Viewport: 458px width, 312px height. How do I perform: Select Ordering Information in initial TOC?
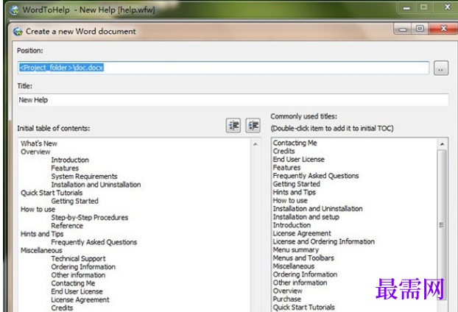pyautogui.click(x=83, y=267)
